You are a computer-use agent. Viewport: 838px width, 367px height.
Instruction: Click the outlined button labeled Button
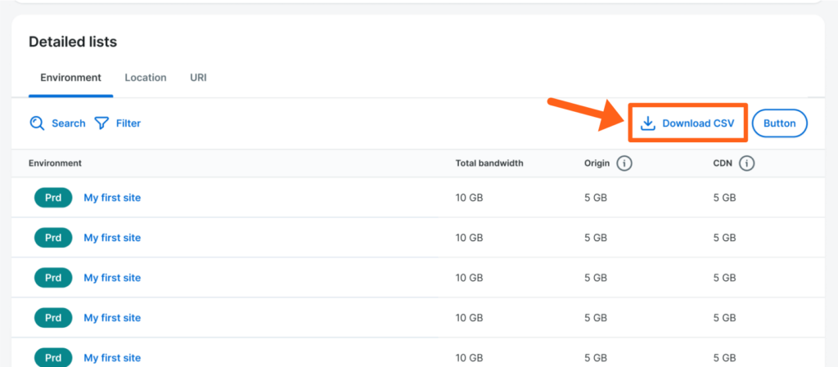tap(779, 123)
